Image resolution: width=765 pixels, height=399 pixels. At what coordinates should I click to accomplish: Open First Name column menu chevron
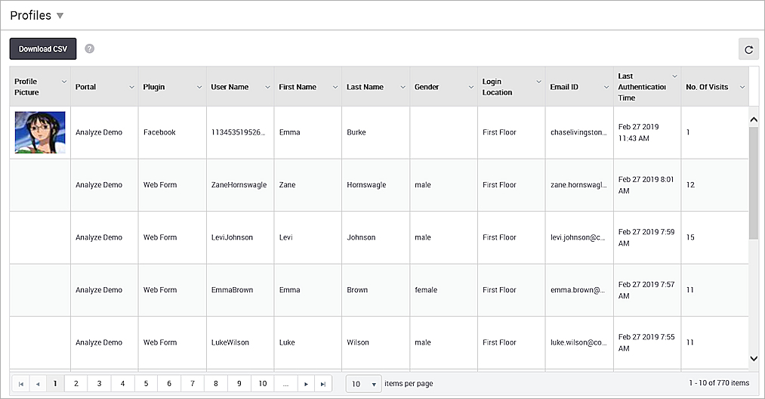(335, 87)
